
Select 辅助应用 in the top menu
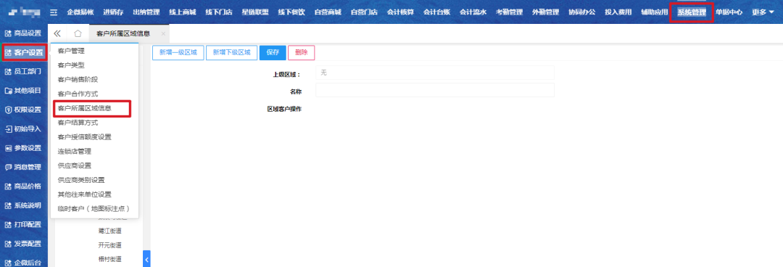tap(655, 12)
